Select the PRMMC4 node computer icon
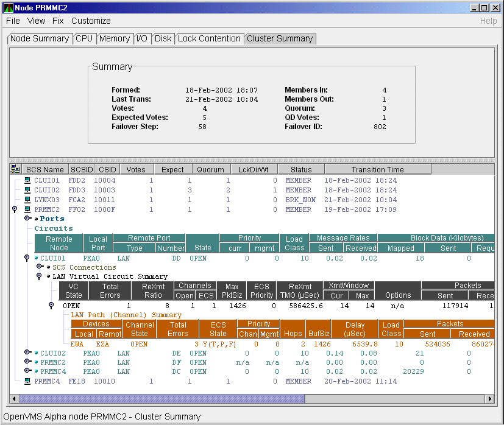504x425 pixels. (27, 381)
